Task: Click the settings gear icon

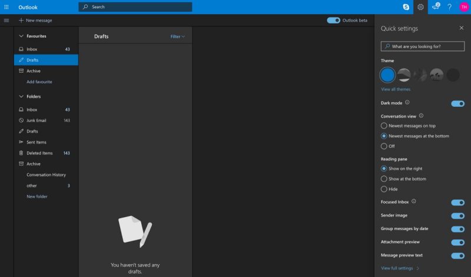Action: 420,7
